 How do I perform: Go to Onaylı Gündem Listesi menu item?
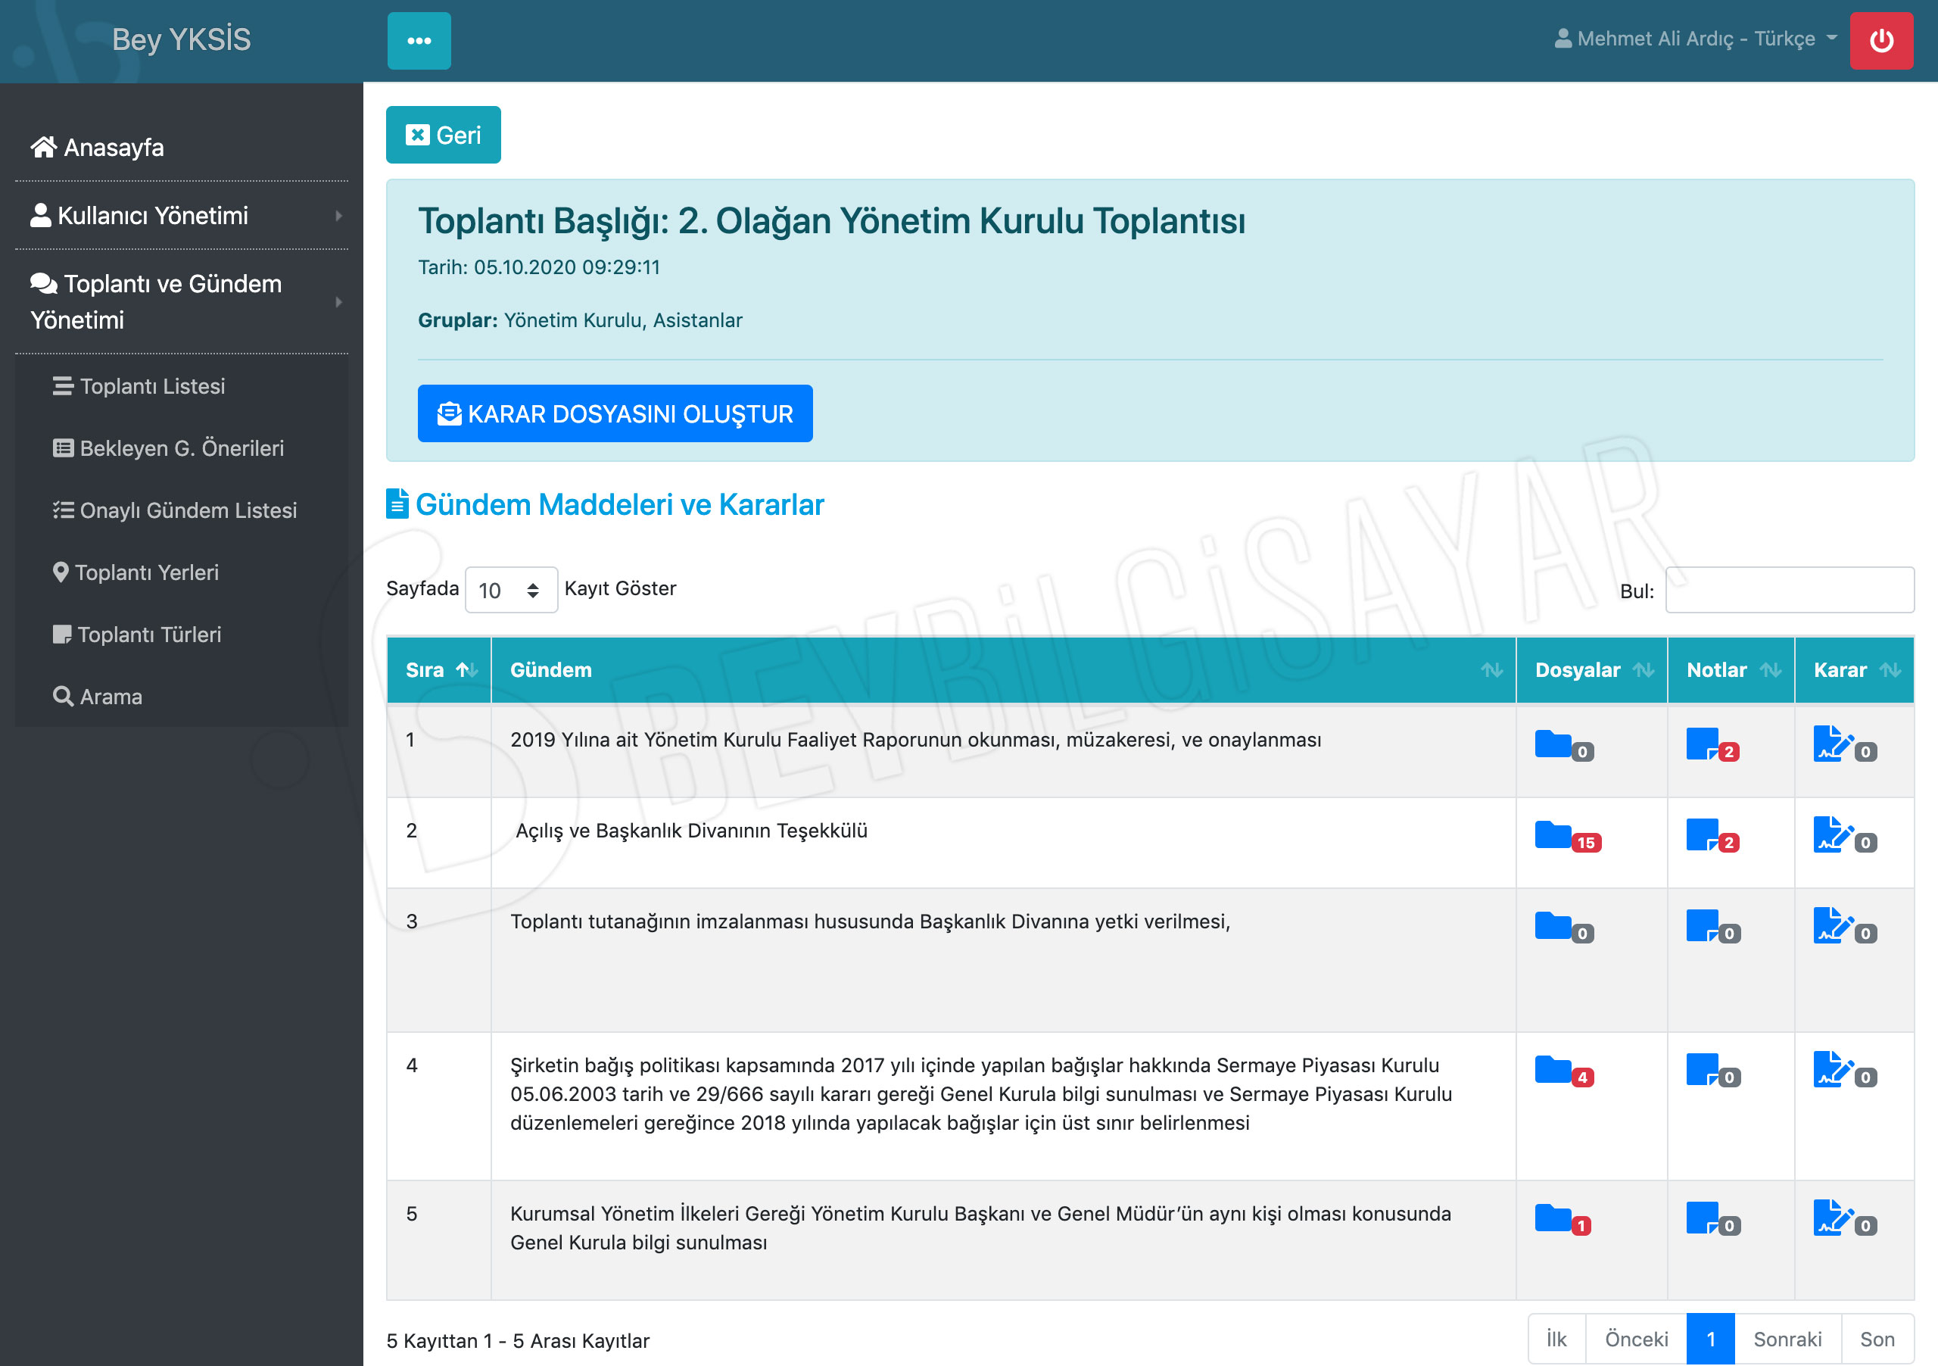(x=188, y=510)
